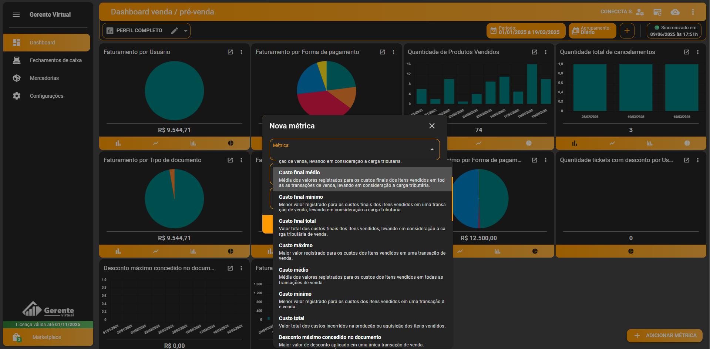Open three-dot menu on Quantidade total de cancelamentos
This screenshot has width=710, height=349.
[698, 52]
